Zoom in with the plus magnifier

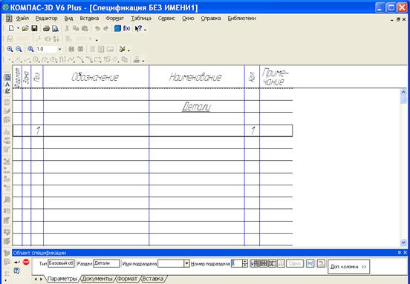point(10,49)
